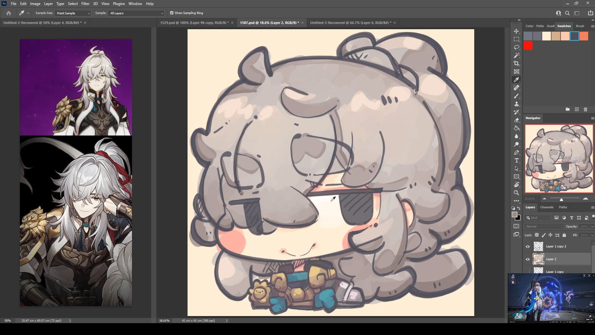The width and height of the screenshot is (595, 335).
Task: Toggle Show Sampling Ring checkbox
Action: [172, 13]
